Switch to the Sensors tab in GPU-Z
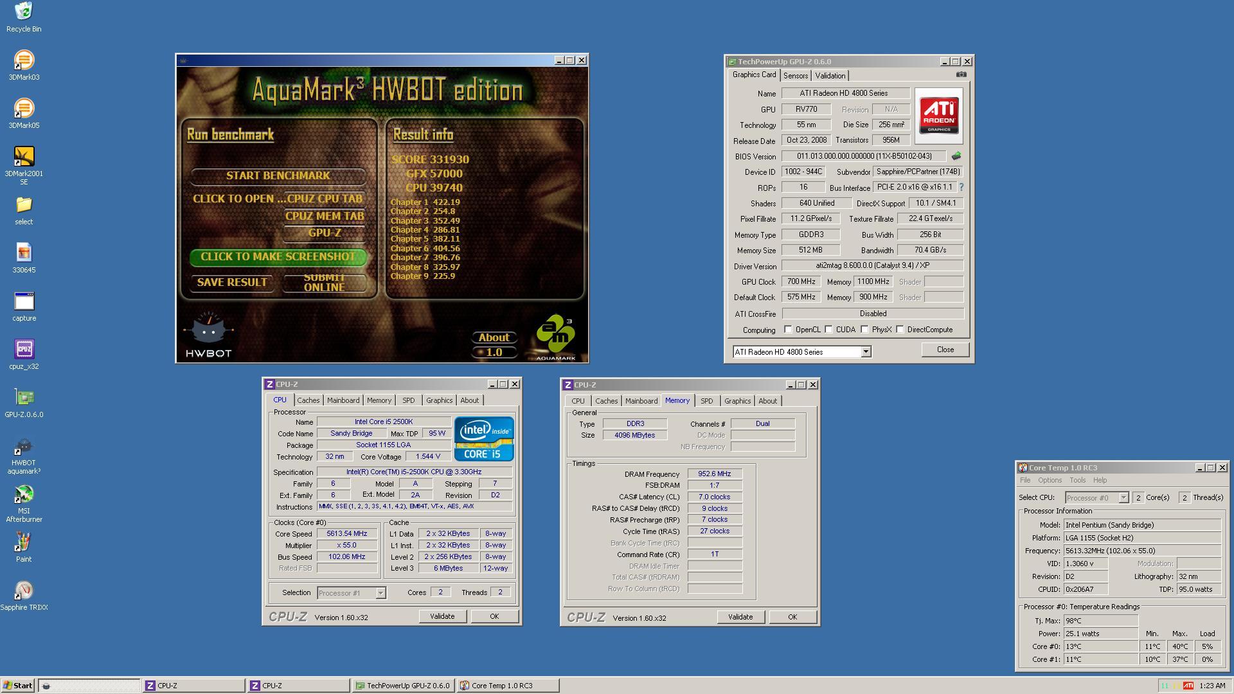The image size is (1234, 694). pyautogui.click(x=796, y=75)
